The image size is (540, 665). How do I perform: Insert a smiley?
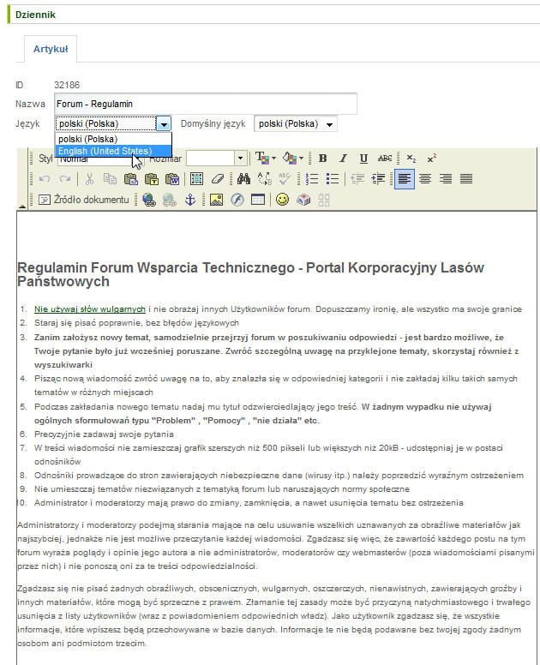point(283,200)
